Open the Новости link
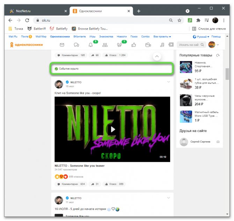This screenshot has width=234, height=221. (122, 37)
